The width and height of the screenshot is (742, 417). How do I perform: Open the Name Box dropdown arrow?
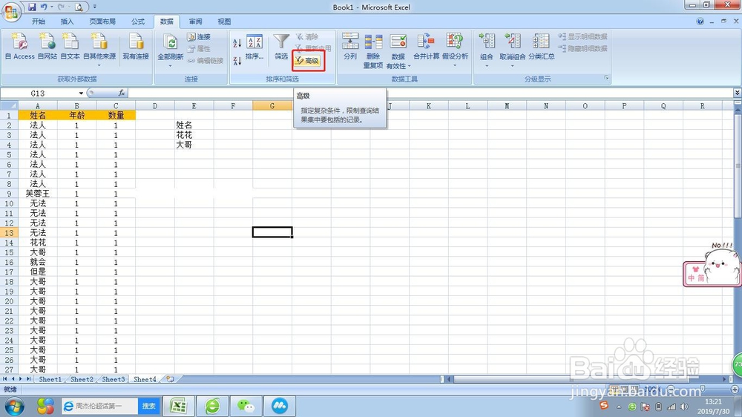point(81,93)
